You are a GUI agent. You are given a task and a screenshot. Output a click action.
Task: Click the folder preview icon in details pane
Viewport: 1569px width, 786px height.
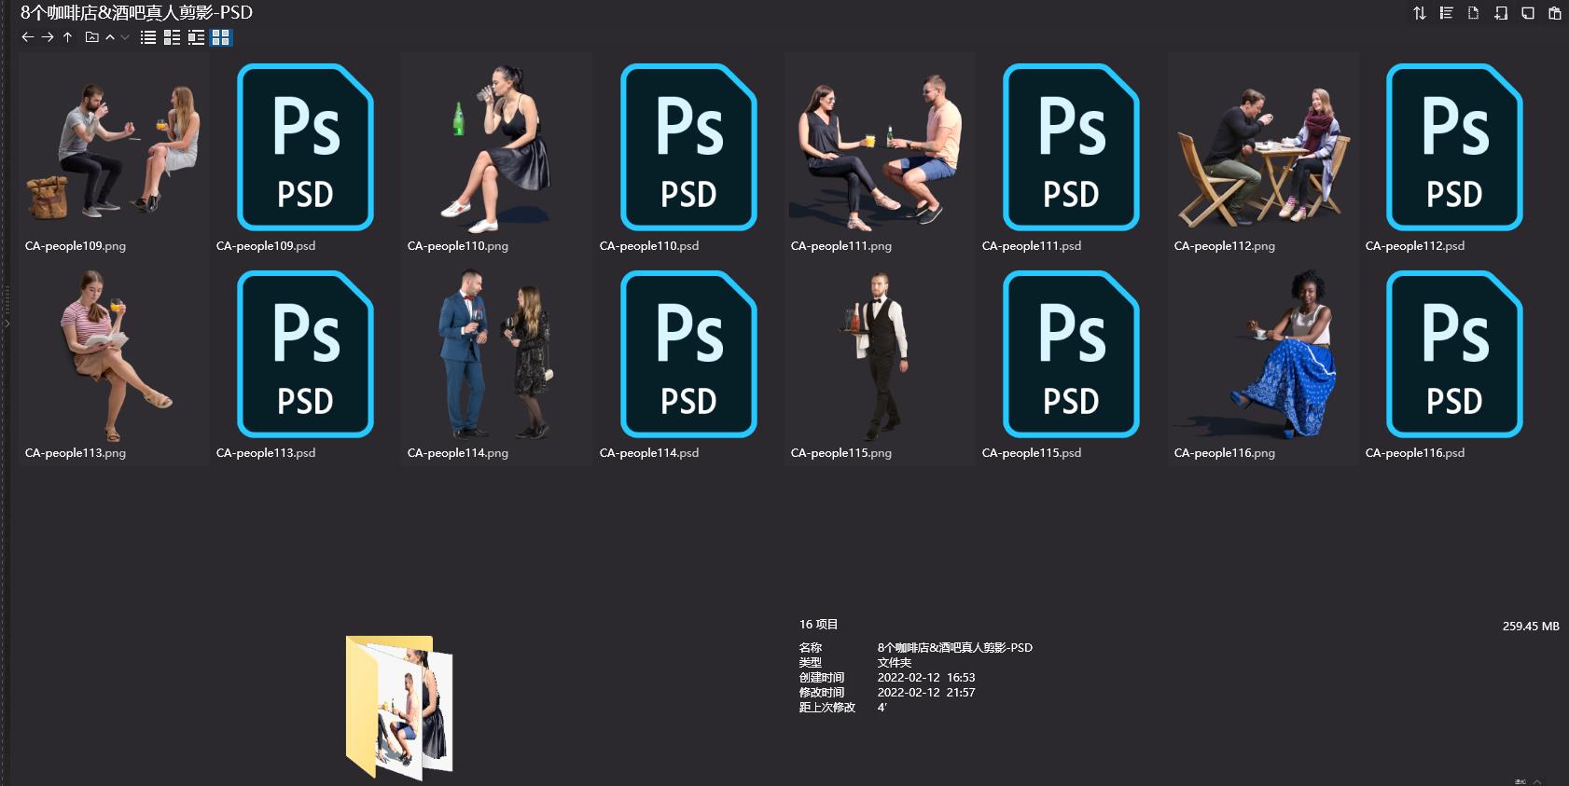point(399,707)
